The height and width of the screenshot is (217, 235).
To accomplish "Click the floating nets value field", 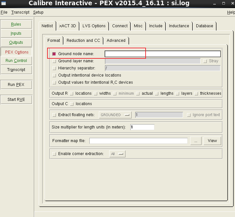I will click(x=159, y=115).
